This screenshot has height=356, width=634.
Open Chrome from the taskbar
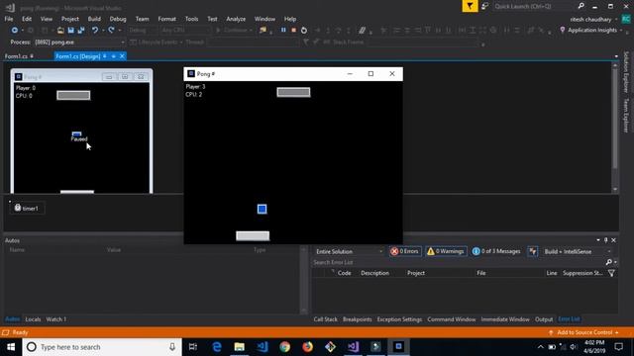pyautogui.click(x=284, y=347)
